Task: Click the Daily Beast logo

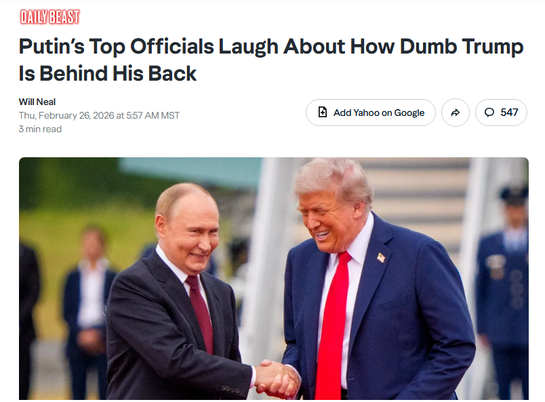Action: click(x=49, y=17)
